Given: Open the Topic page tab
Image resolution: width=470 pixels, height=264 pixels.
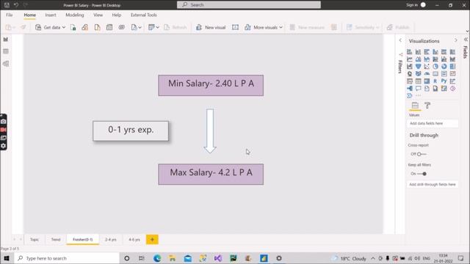Looking at the screenshot, I should point(35,240).
